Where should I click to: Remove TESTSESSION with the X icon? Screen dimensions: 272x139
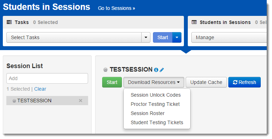80,101
